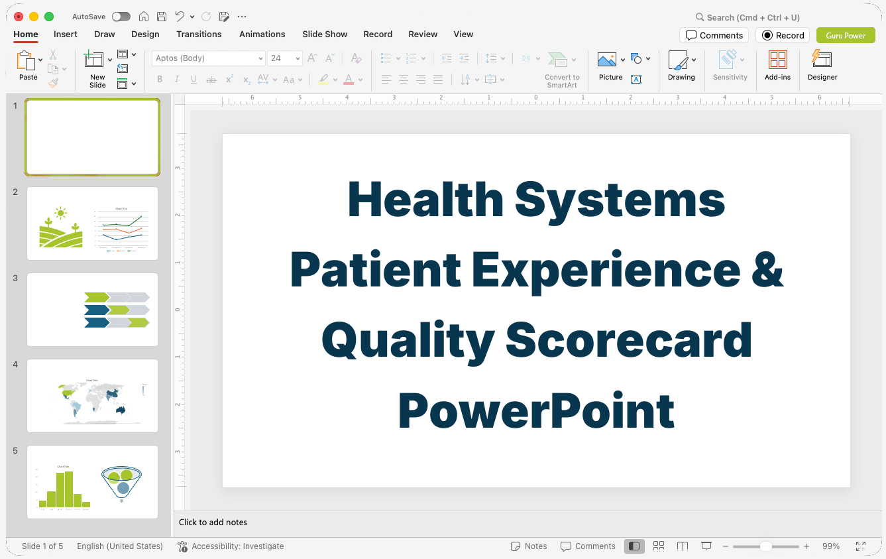Click the New Slide icon
The height and width of the screenshot is (559, 886).
click(x=94, y=60)
